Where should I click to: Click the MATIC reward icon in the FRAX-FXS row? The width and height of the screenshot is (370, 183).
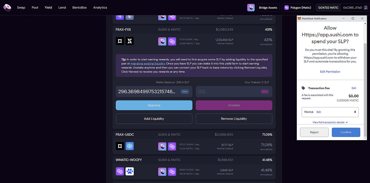click(x=172, y=41)
